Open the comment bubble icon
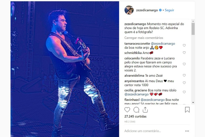205x137 pixels. [136, 110]
